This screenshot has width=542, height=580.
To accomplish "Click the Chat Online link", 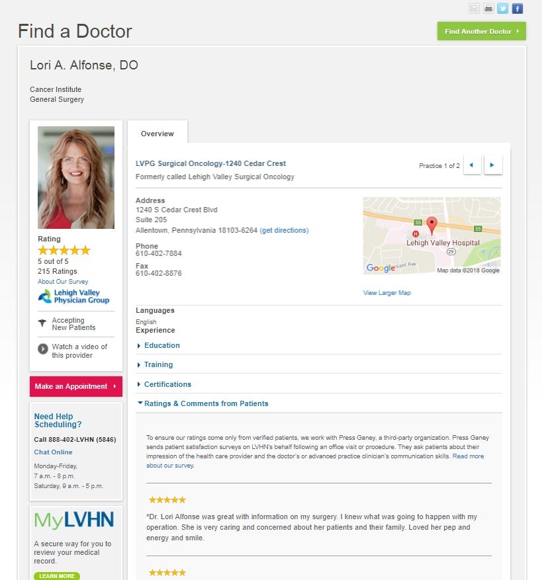I will click(54, 452).
